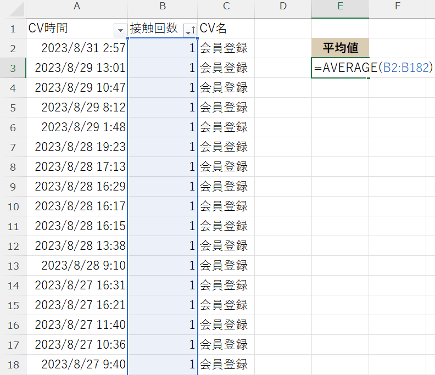435x375 pixels.
Task: Click contact count 1 in row 14
Action: point(163,286)
